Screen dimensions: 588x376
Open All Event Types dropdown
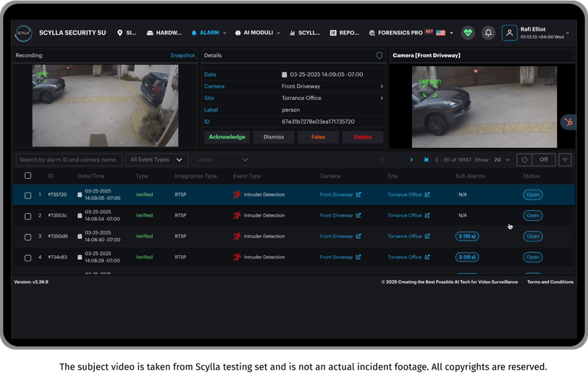[156, 160]
